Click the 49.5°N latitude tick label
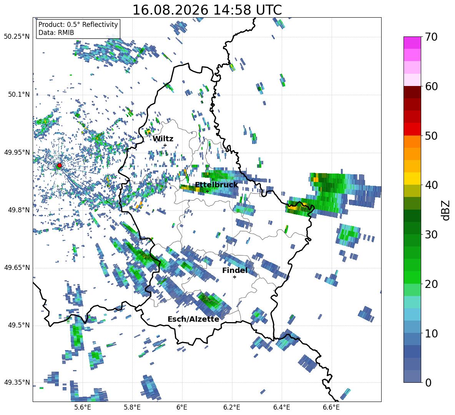Screen dimensions: 455x415 click(18, 325)
